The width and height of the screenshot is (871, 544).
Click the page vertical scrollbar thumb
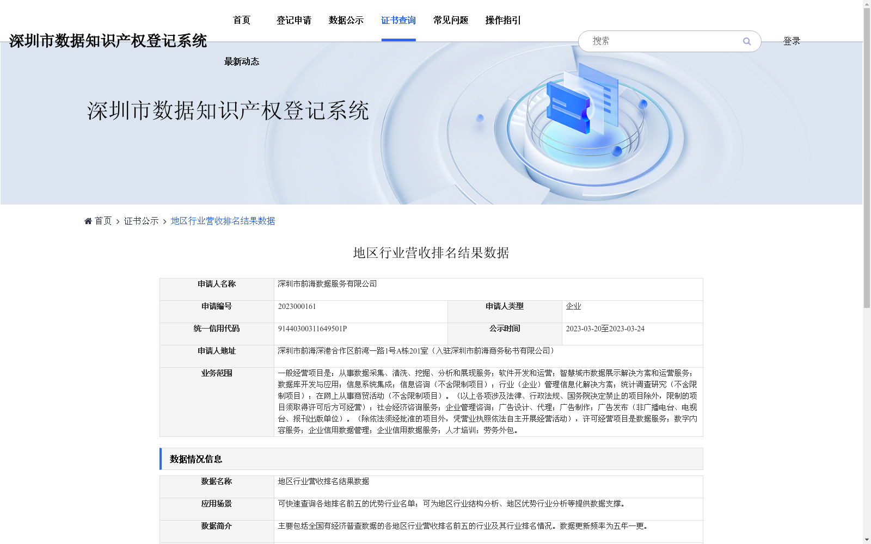pyautogui.click(x=867, y=158)
